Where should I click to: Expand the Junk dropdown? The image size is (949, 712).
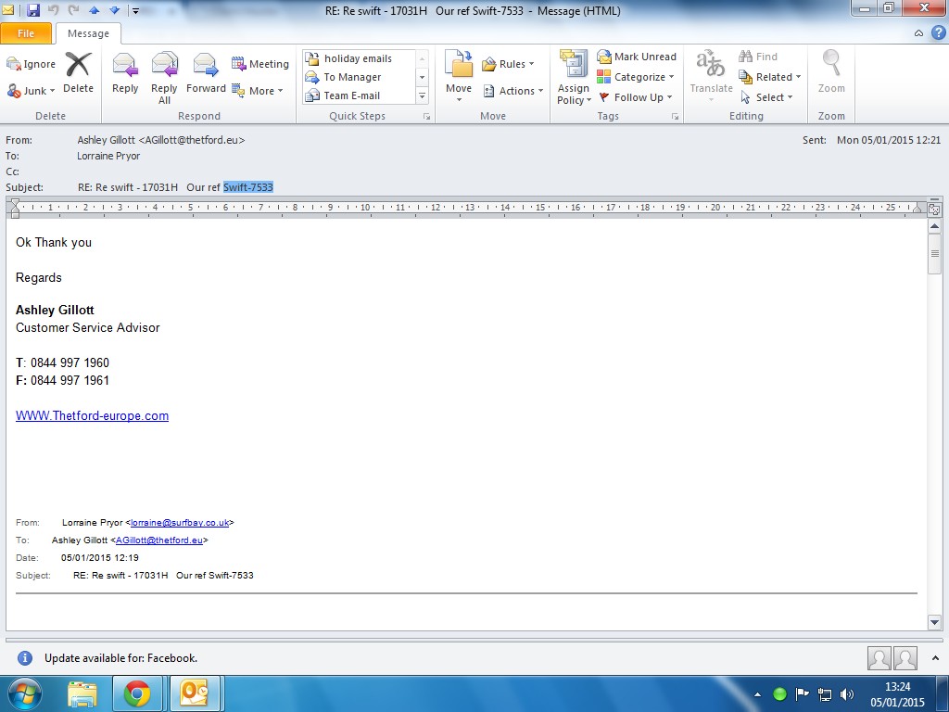[32, 91]
